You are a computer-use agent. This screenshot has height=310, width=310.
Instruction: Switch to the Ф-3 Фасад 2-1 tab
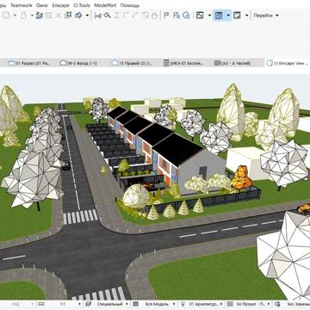coord(79,63)
